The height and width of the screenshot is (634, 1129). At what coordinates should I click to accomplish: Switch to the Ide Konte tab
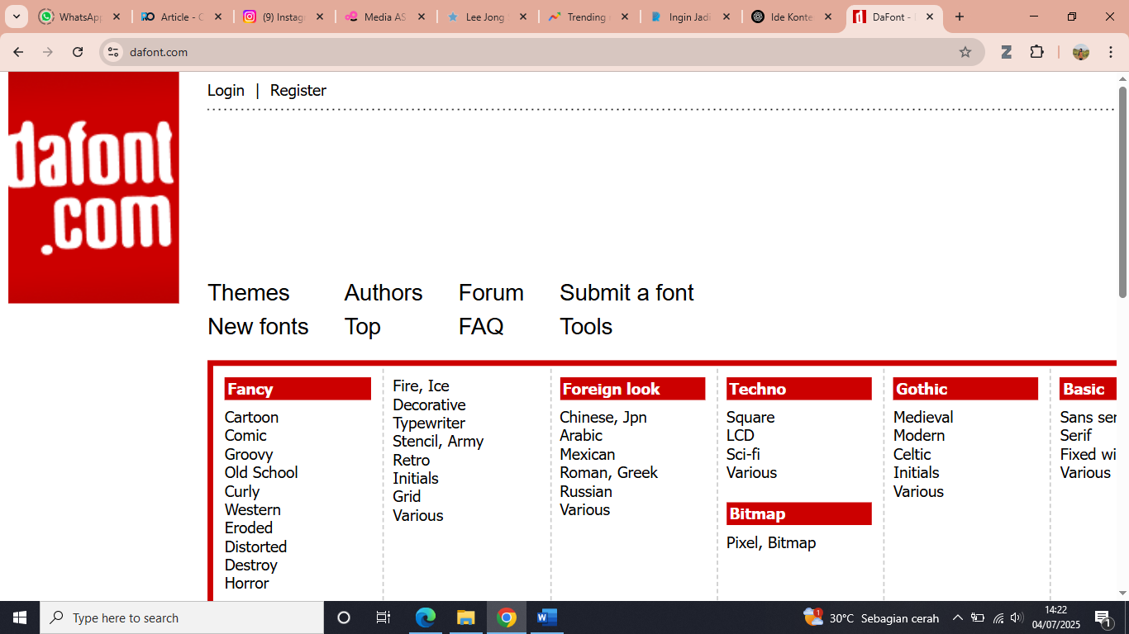pyautogui.click(x=792, y=17)
